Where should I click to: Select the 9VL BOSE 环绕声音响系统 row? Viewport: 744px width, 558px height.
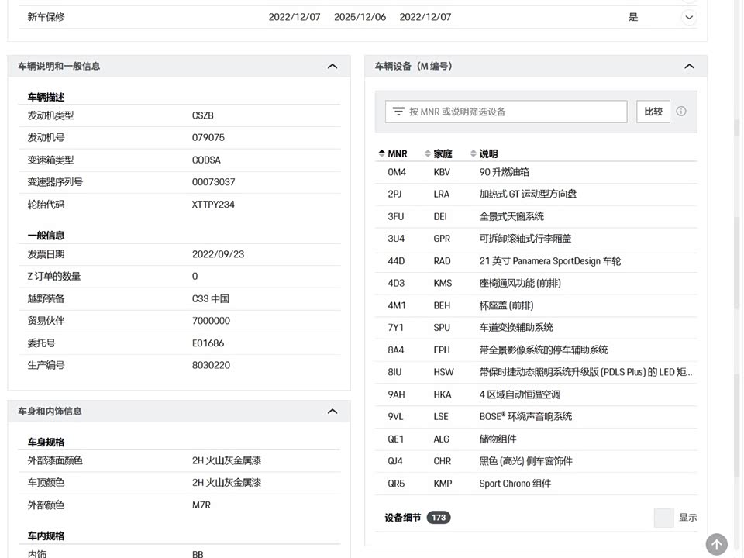[x=535, y=417]
